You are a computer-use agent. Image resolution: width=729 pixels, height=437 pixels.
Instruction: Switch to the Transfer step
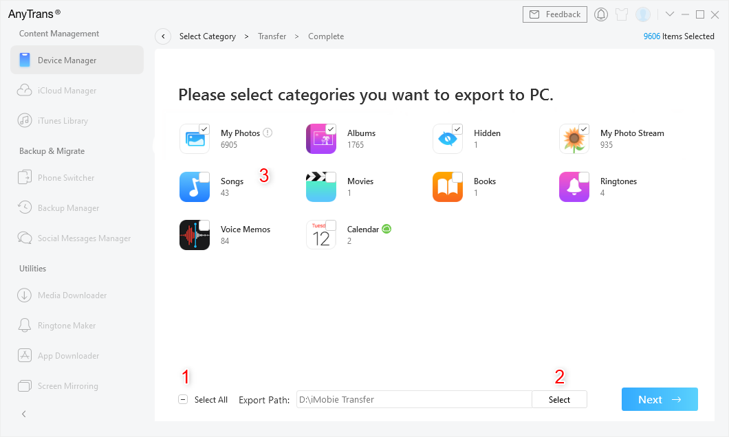click(x=272, y=36)
